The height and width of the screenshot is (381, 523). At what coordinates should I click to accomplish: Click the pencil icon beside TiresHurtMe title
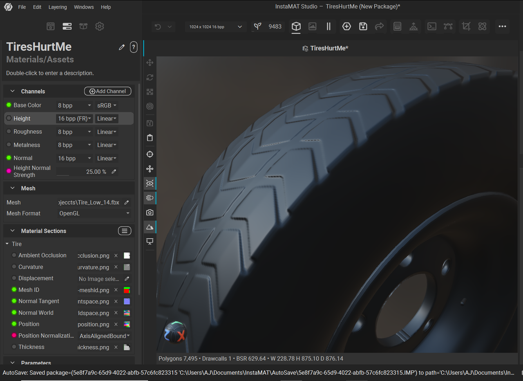point(122,47)
